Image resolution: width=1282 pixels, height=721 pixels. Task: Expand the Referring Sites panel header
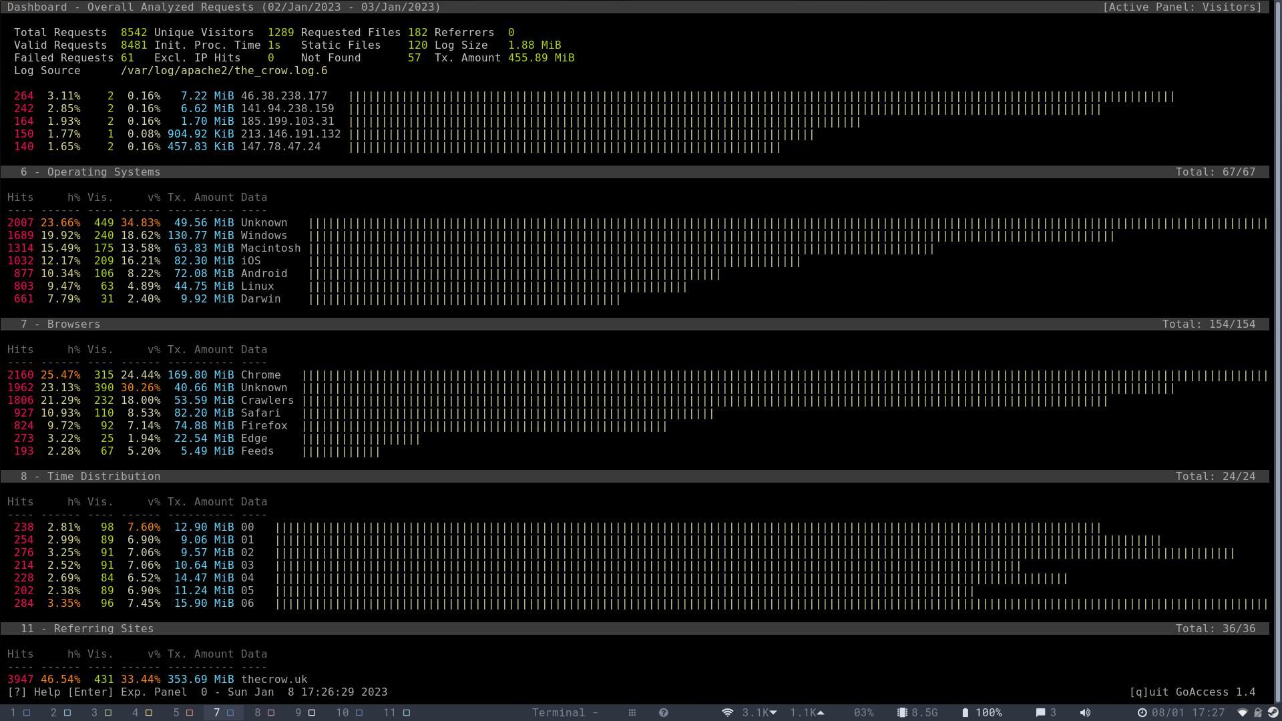click(87, 629)
